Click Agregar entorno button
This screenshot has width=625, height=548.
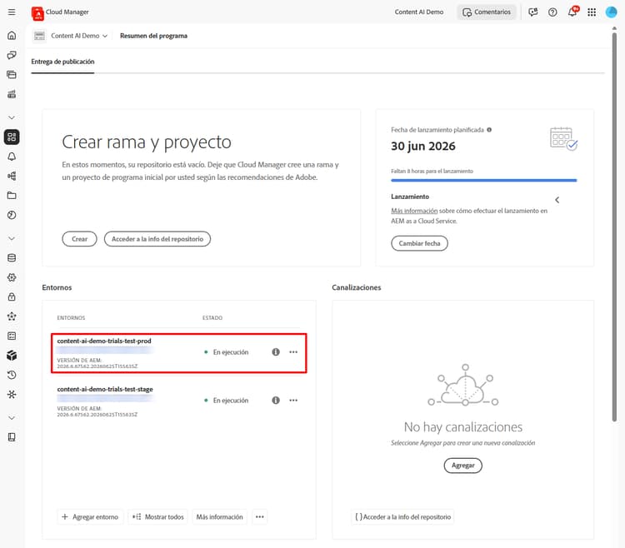91,517
